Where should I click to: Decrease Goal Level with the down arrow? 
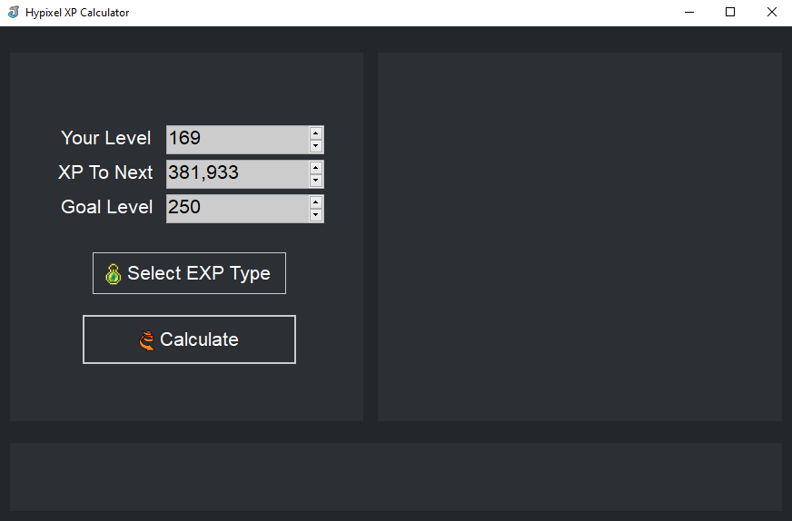click(x=316, y=214)
